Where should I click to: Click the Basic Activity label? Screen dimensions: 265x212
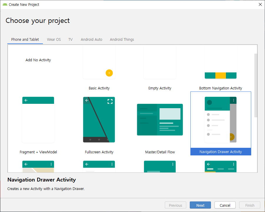(x=99, y=88)
